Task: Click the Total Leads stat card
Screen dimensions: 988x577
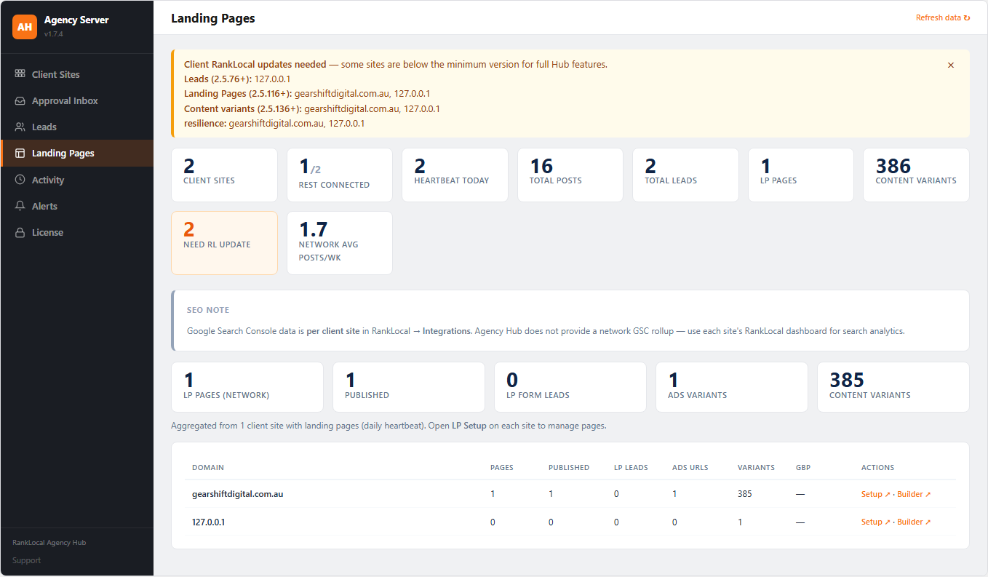Action: pyautogui.click(x=685, y=175)
